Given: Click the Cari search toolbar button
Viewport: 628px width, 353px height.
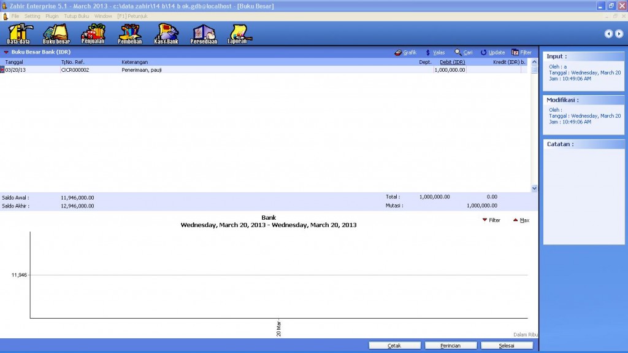Looking at the screenshot, I should coord(464,53).
